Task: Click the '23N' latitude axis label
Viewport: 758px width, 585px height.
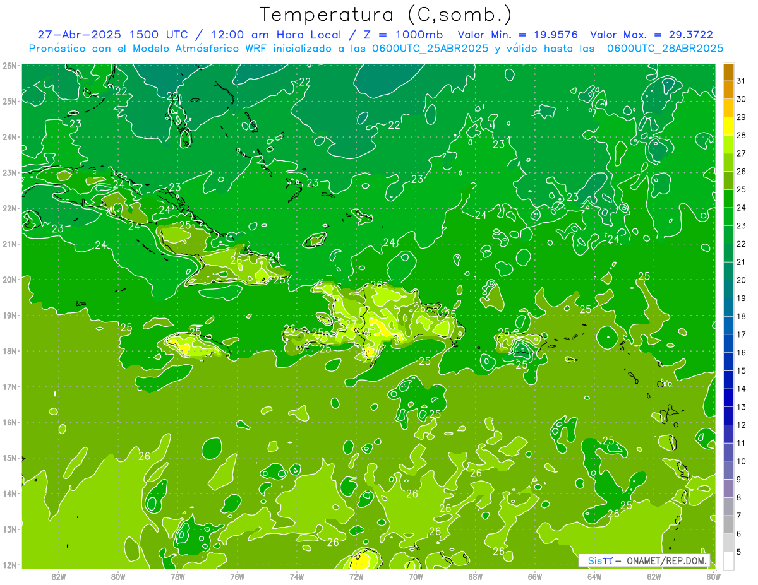Action: (x=9, y=173)
